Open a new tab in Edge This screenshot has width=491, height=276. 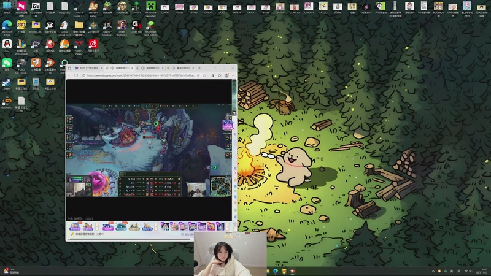[199, 68]
